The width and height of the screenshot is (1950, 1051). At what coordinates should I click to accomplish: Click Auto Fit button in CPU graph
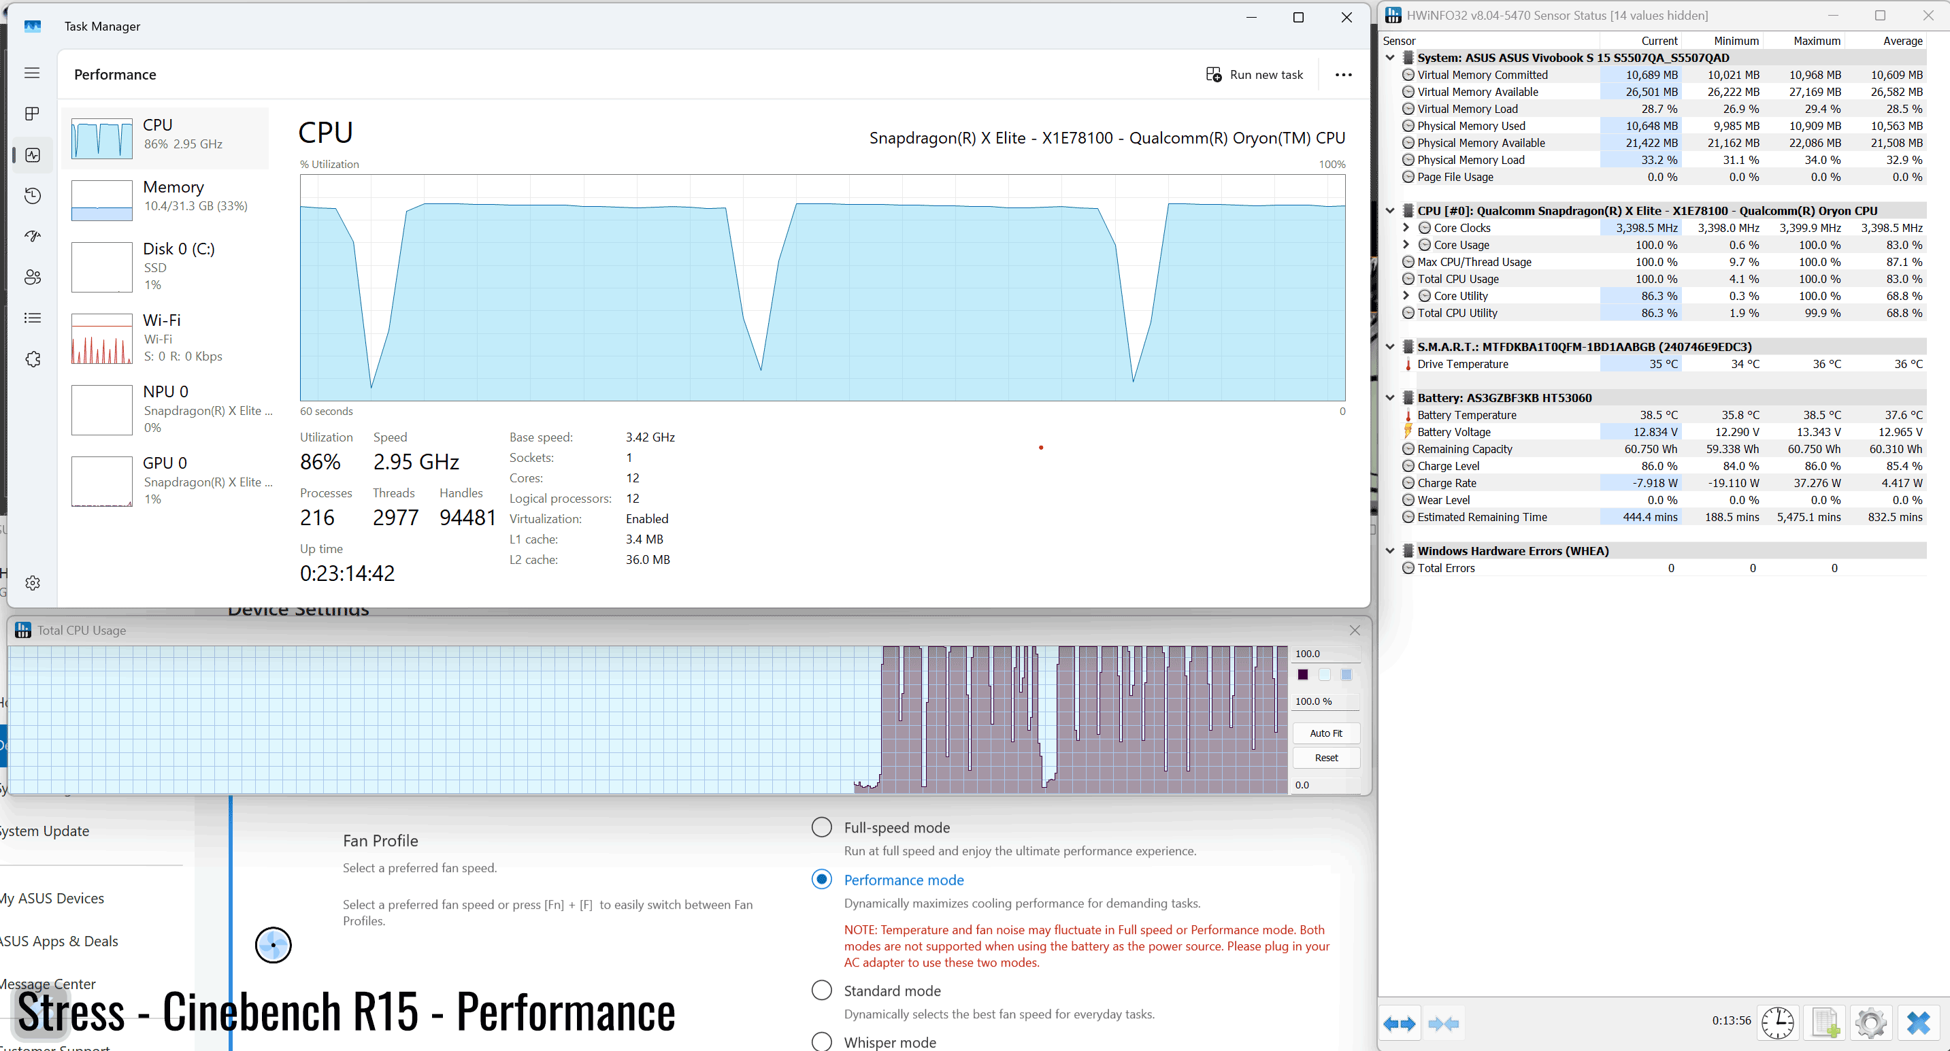(1325, 733)
